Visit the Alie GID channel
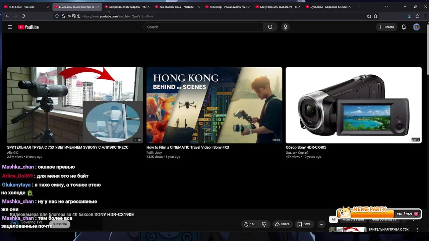Screen dimensions: 429x241 click(x=13, y=153)
